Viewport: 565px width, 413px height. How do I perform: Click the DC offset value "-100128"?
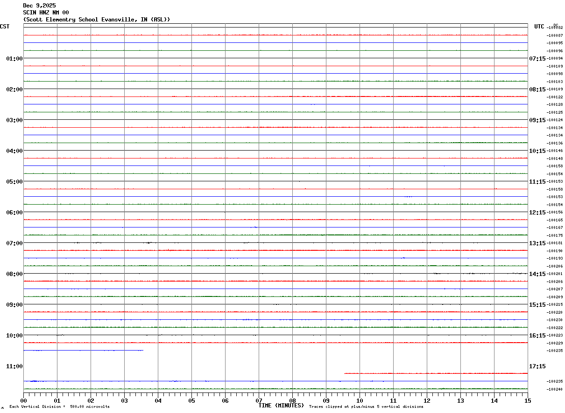(x=555, y=105)
